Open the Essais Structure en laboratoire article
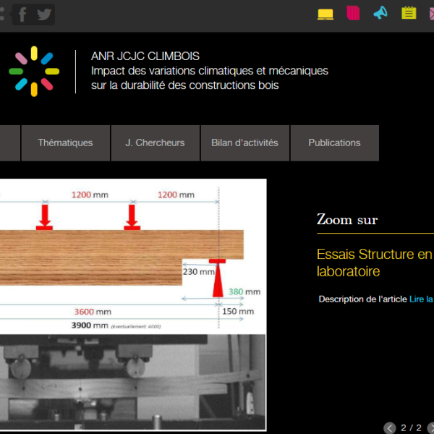The width and height of the screenshot is (434, 434). coord(374,263)
